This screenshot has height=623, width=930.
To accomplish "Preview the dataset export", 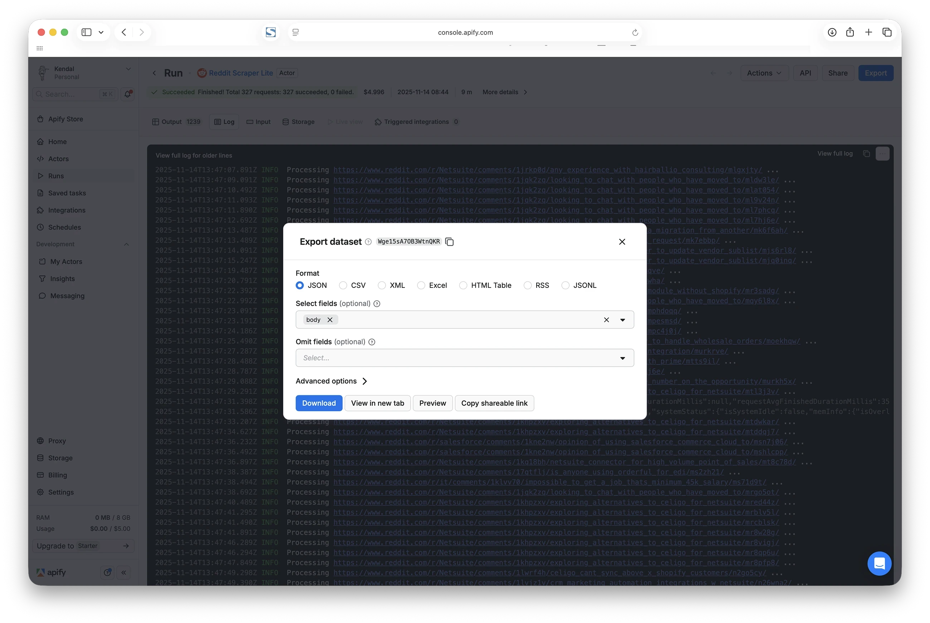I will coord(432,403).
